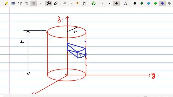Choose the thick pen thickness dot
173x97 pixels.
[117, 4]
